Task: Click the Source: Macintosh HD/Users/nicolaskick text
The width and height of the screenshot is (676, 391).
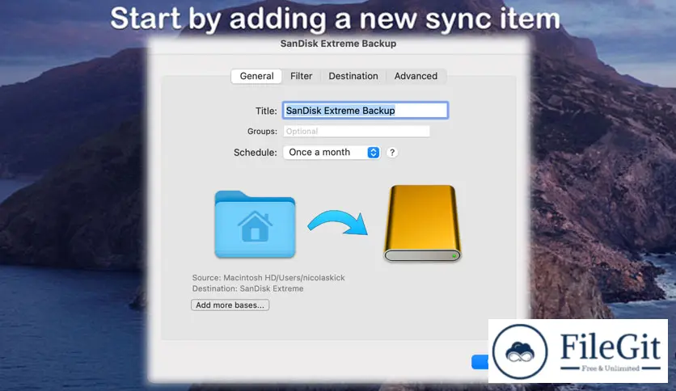Action: click(268, 278)
